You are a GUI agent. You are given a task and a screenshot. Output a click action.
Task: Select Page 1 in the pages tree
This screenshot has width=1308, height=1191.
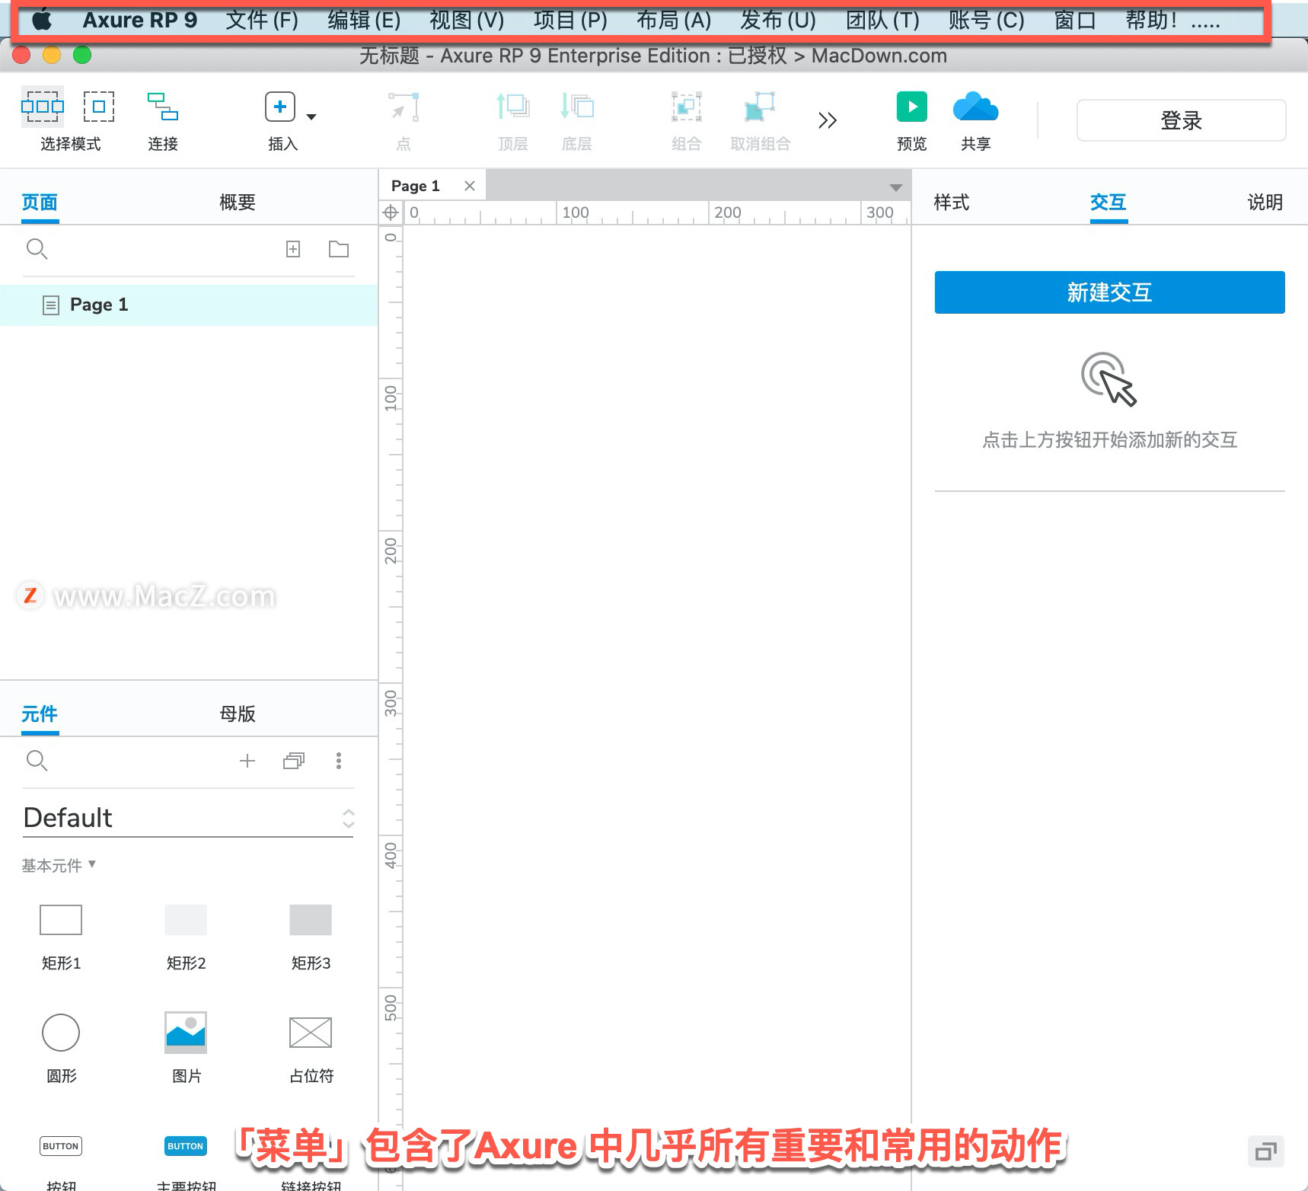(x=189, y=305)
